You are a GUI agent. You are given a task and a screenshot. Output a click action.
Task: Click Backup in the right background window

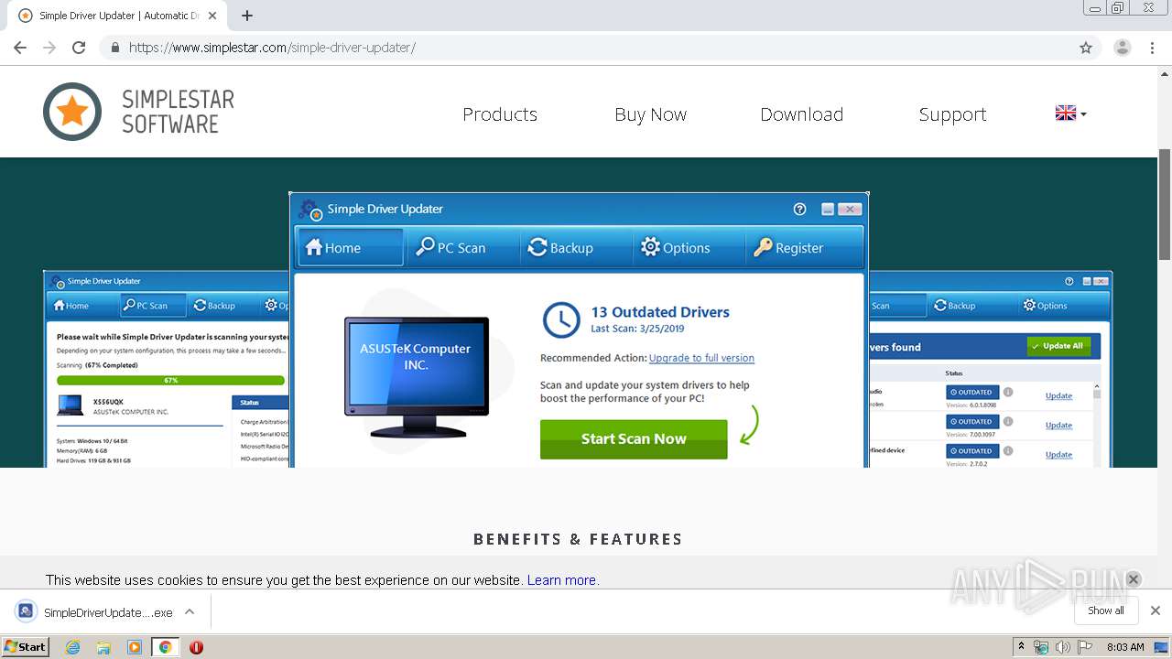[954, 306]
